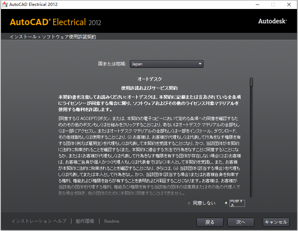
Task: Click the 国または地域 label
Action: point(112,64)
